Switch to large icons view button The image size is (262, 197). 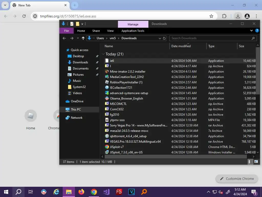coord(256,162)
